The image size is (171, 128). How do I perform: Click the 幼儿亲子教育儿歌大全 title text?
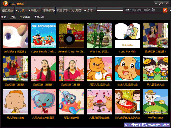pos(128,118)
